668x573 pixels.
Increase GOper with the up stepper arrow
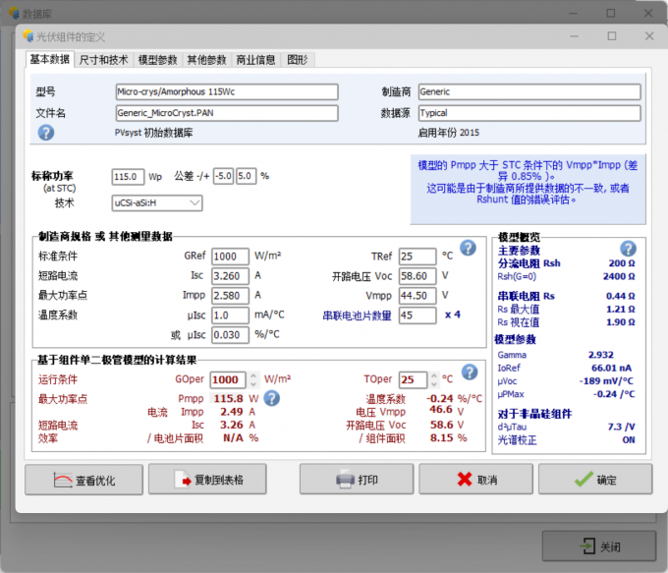(253, 375)
